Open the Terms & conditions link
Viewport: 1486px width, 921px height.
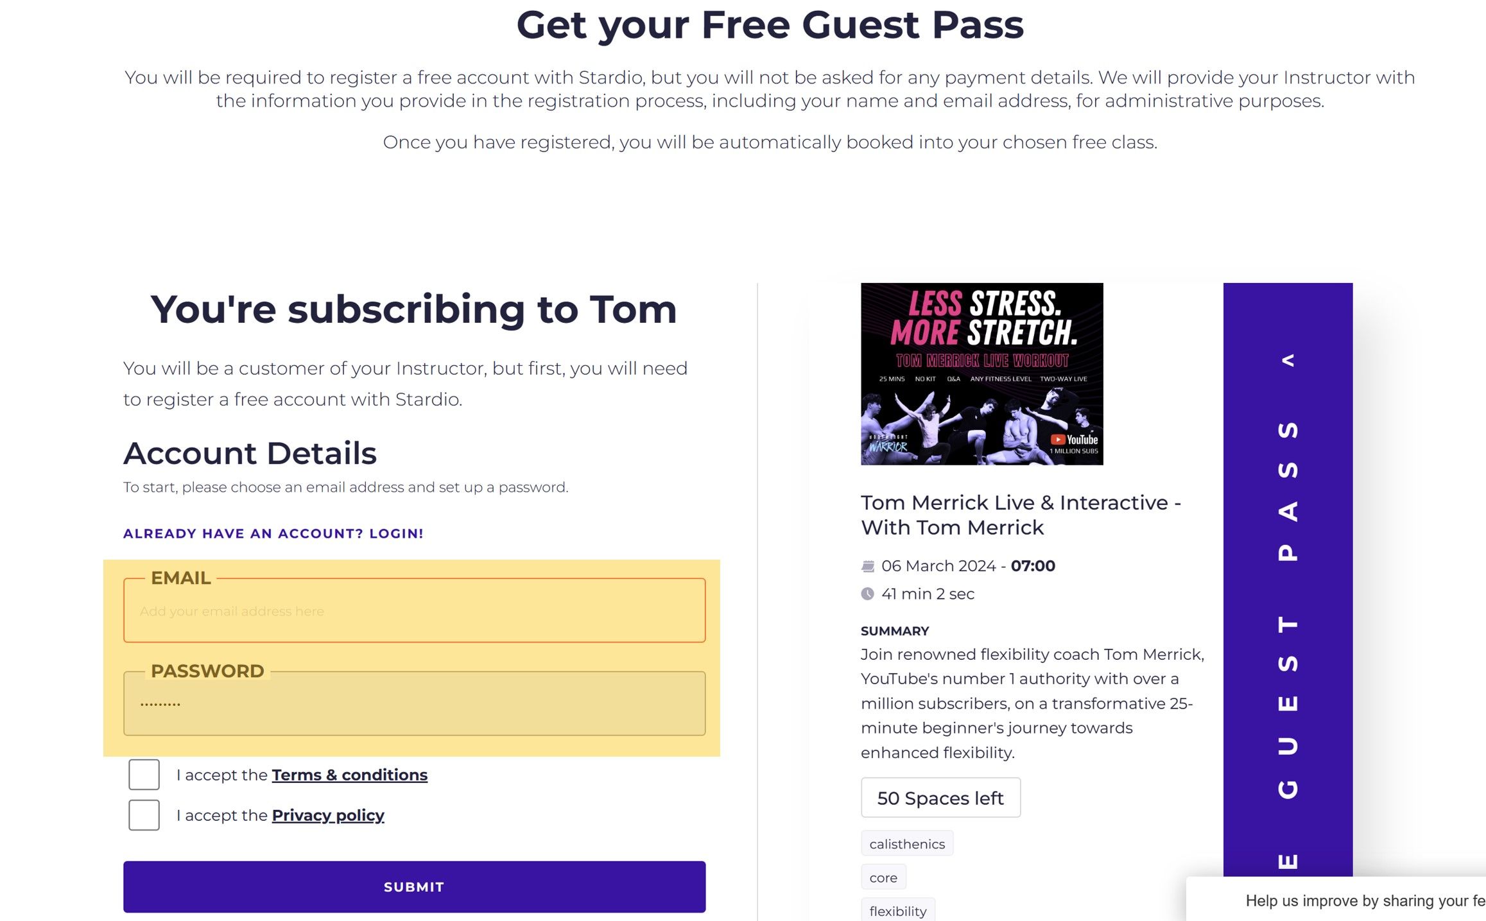click(x=349, y=775)
